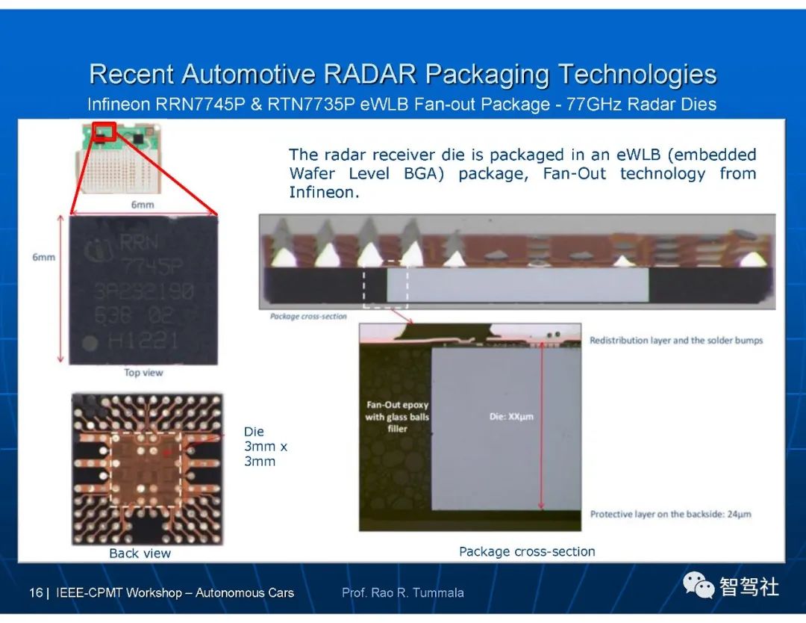Click the vertical '6mm' dimension label left of chip
This screenshot has height=623, width=806.
pyautogui.click(x=44, y=257)
